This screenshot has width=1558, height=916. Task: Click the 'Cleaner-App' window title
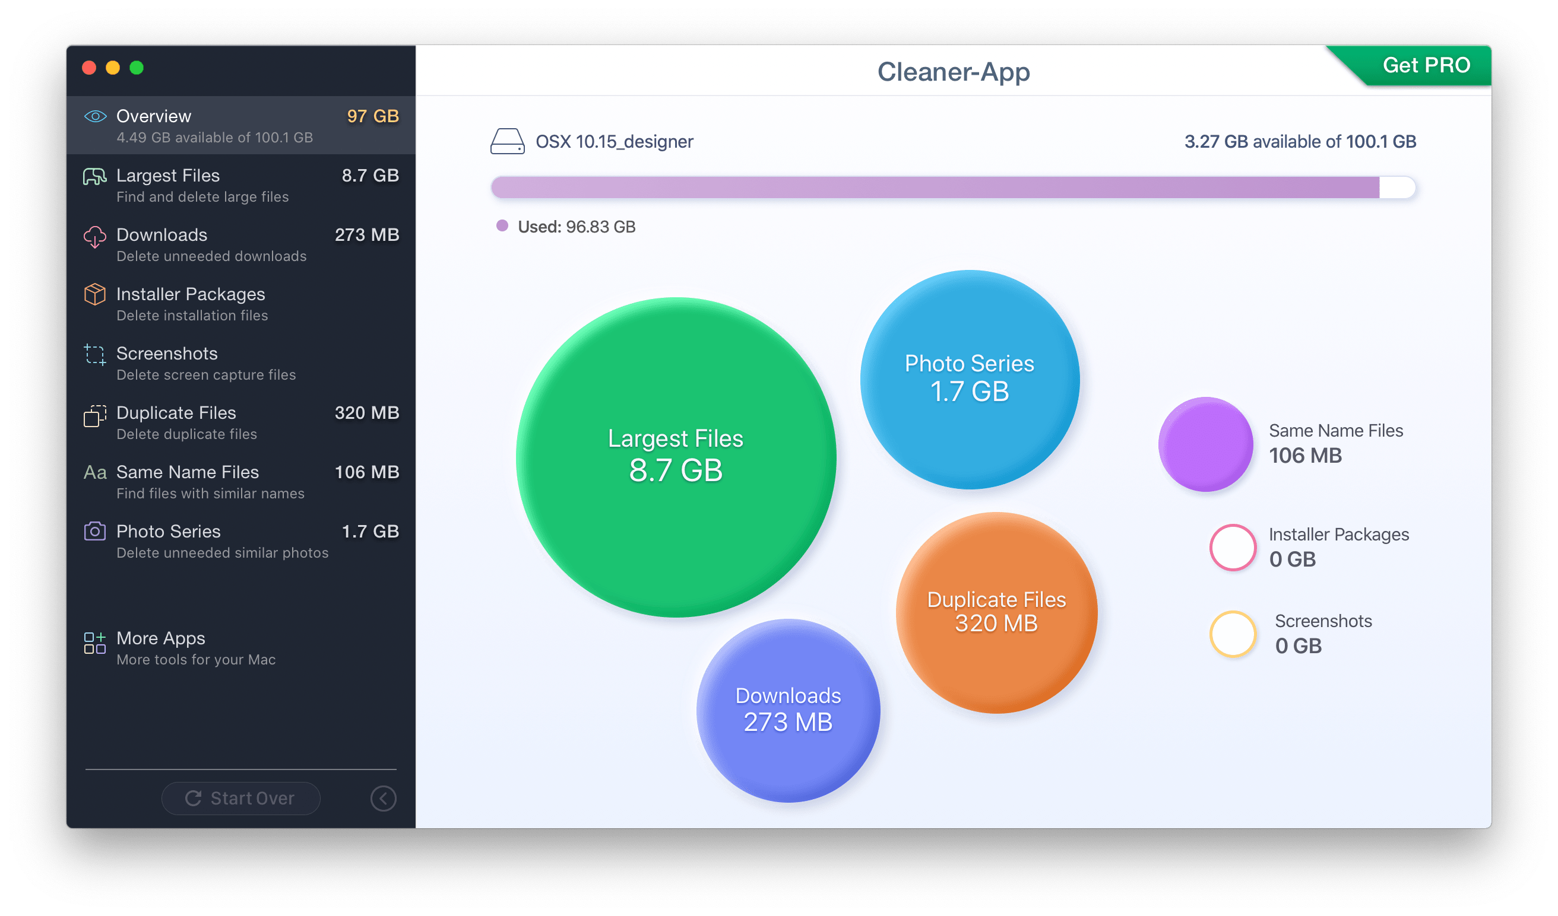[954, 72]
